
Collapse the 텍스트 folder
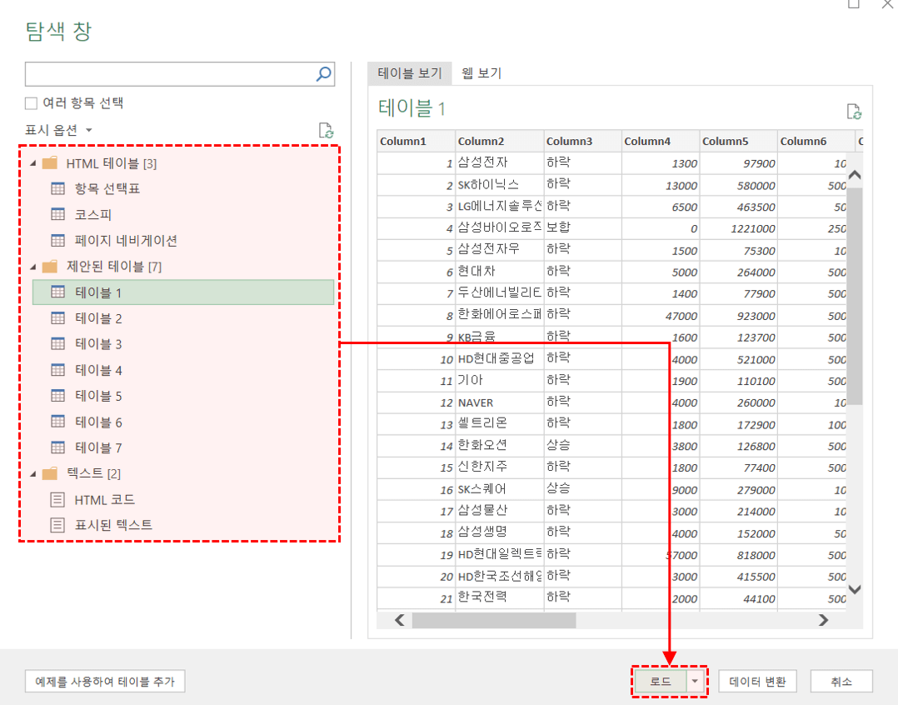coord(33,473)
